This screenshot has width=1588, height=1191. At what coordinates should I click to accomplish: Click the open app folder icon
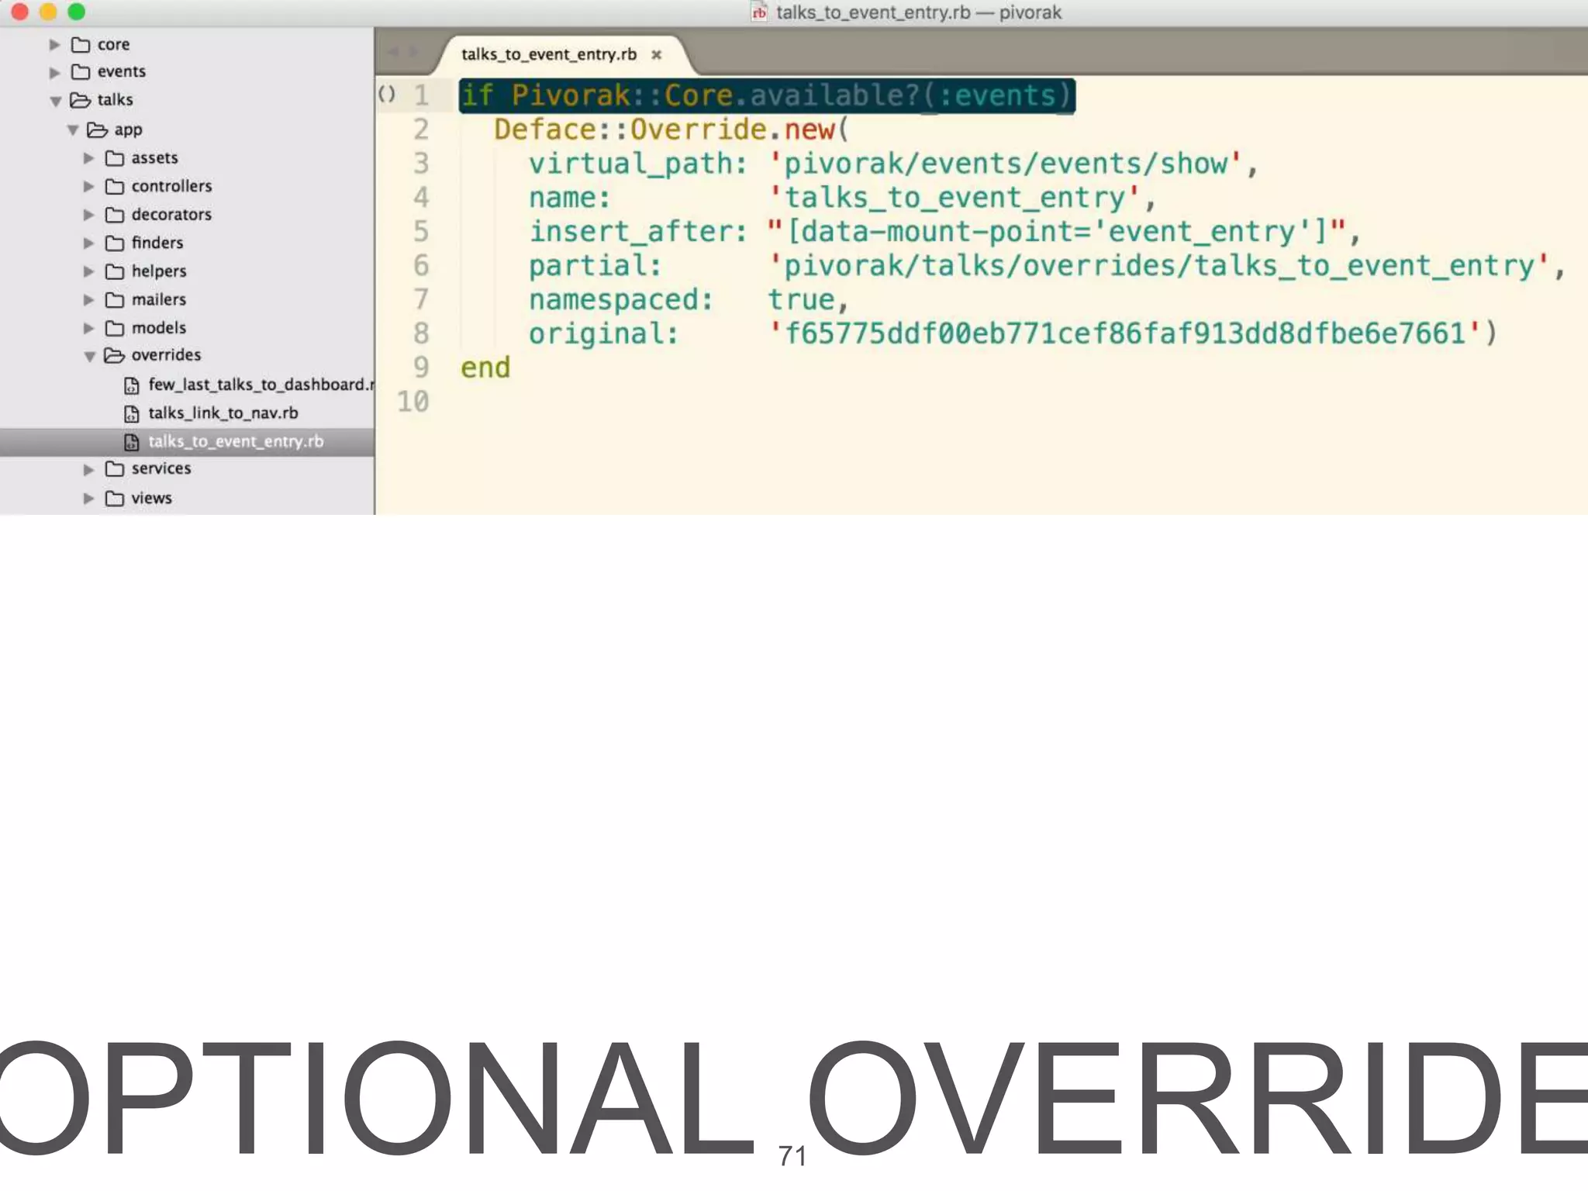pyautogui.click(x=98, y=129)
